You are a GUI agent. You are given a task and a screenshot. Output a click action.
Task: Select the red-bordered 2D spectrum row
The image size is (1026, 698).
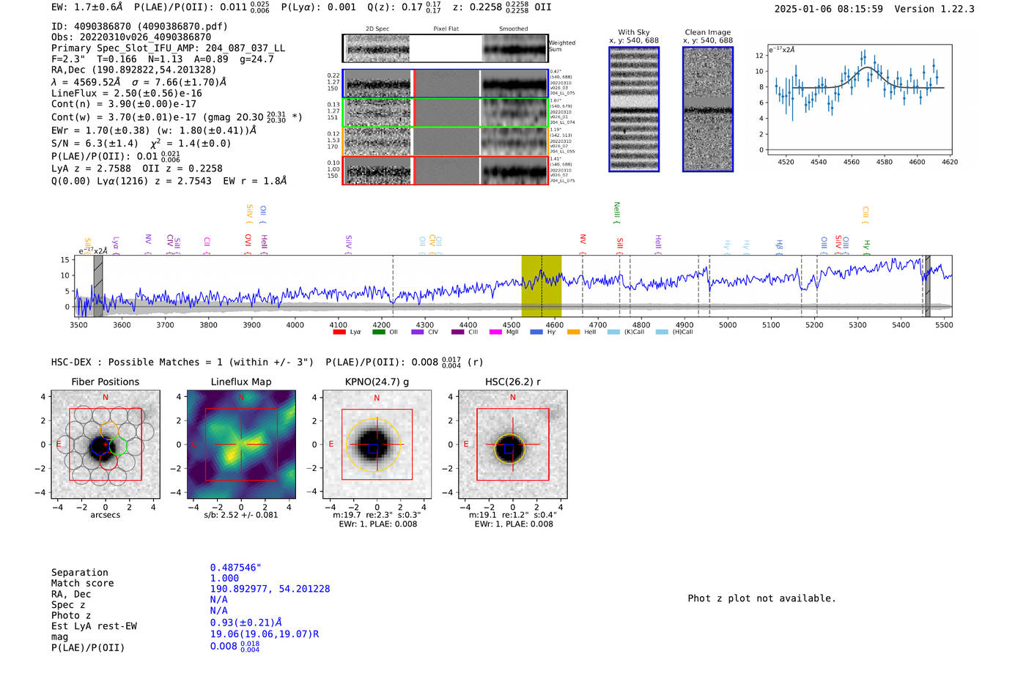click(446, 171)
